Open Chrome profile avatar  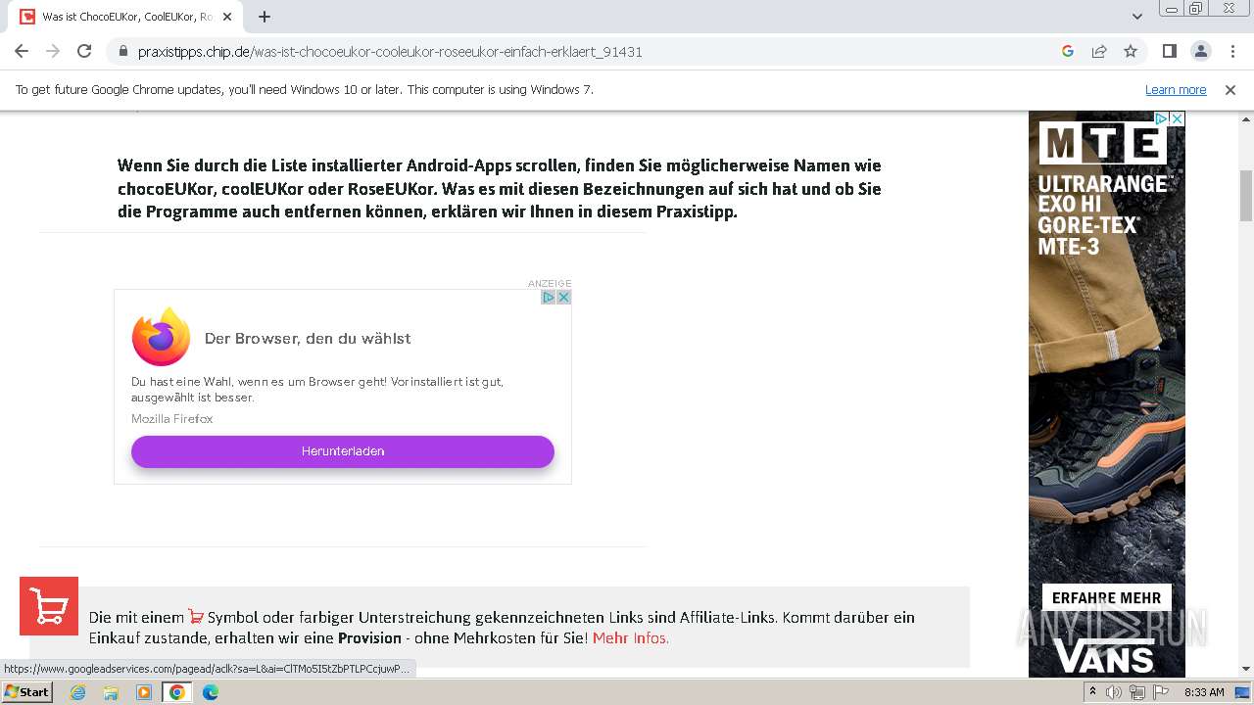click(x=1200, y=52)
